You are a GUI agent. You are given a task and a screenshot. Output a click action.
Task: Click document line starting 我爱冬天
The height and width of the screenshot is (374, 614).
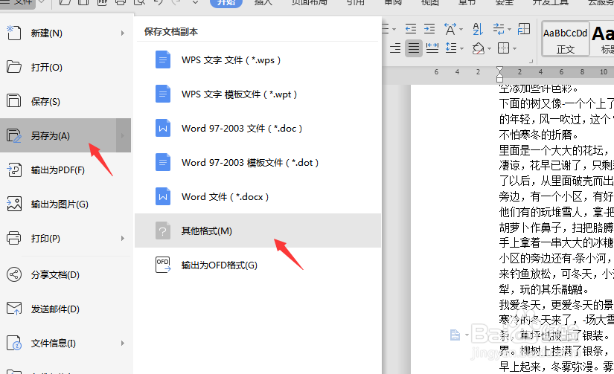556,305
